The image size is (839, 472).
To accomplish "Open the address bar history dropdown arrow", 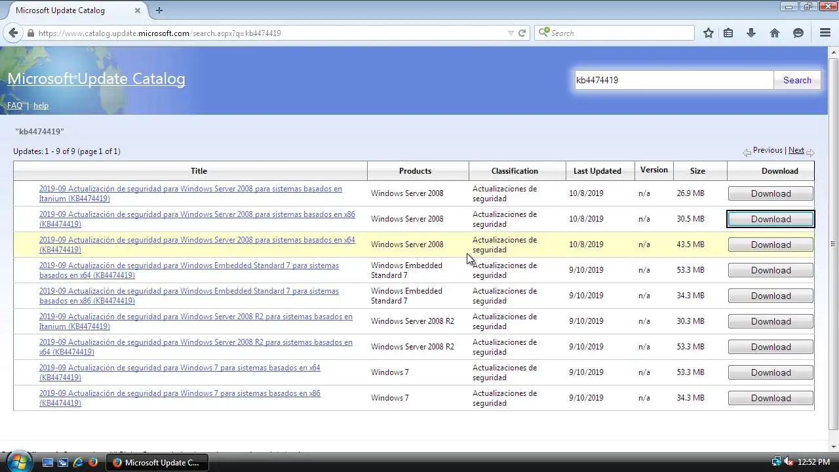I will (x=511, y=33).
